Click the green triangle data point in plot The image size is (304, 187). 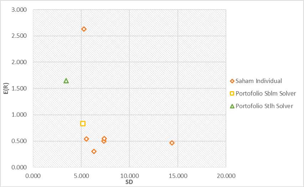(x=66, y=81)
